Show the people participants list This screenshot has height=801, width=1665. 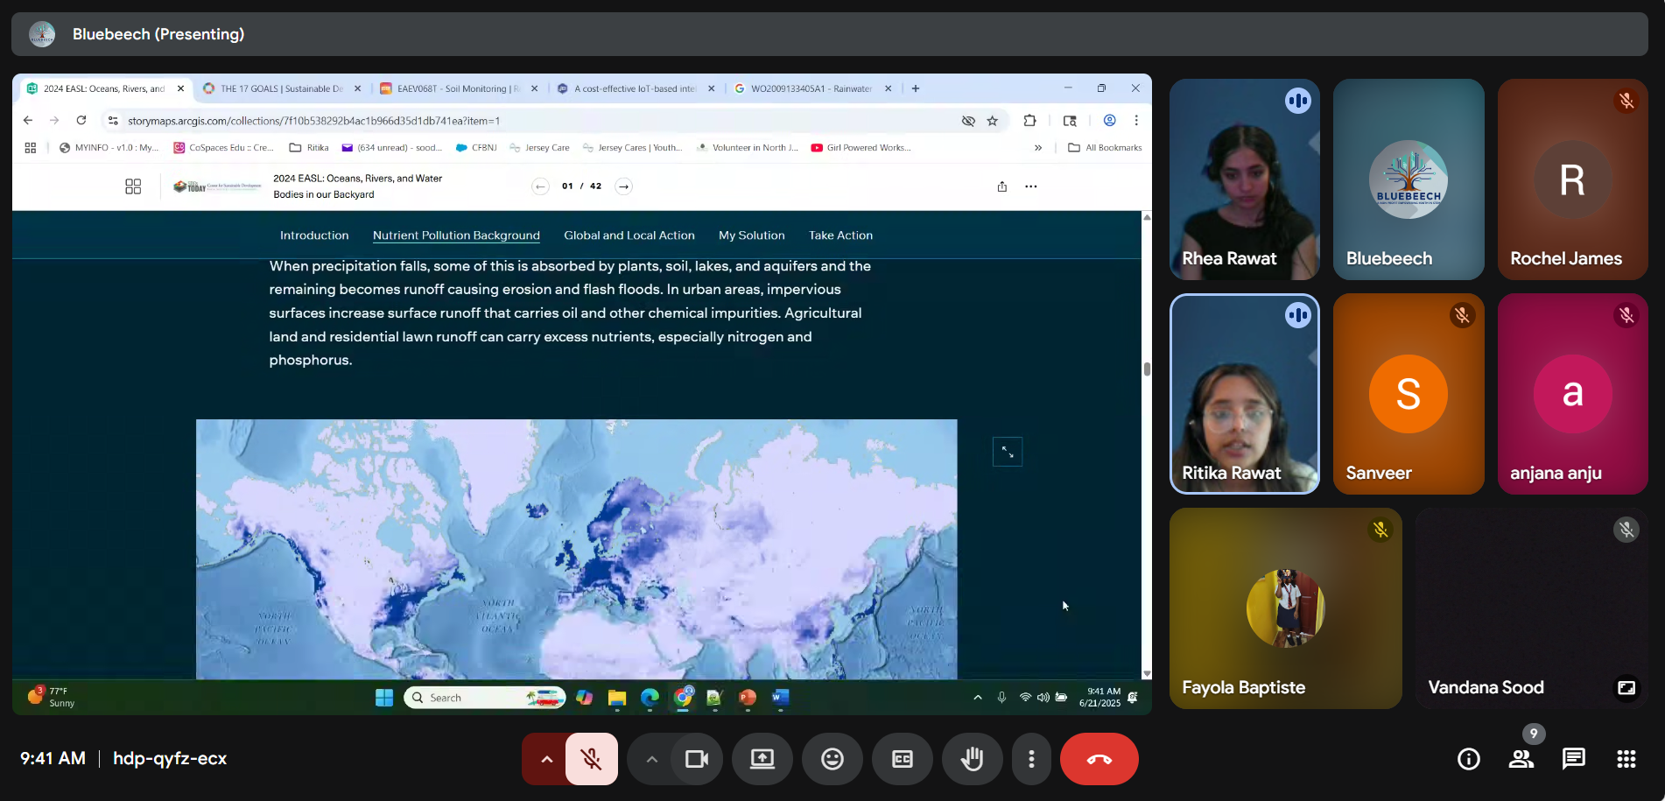click(1521, 759)
